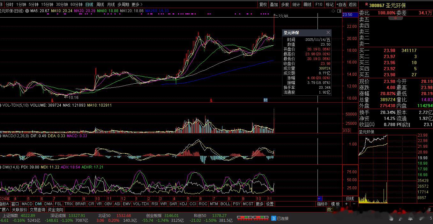The height and width of the screenshot is (224, 433).
Task: Click the diamond icon above the chart
Action: coord(333,11)
